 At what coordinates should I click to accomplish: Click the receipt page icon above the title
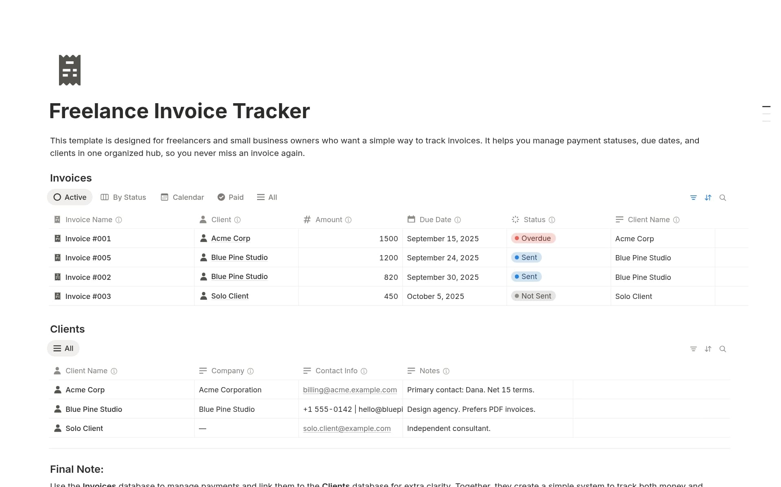pos(69,69)
